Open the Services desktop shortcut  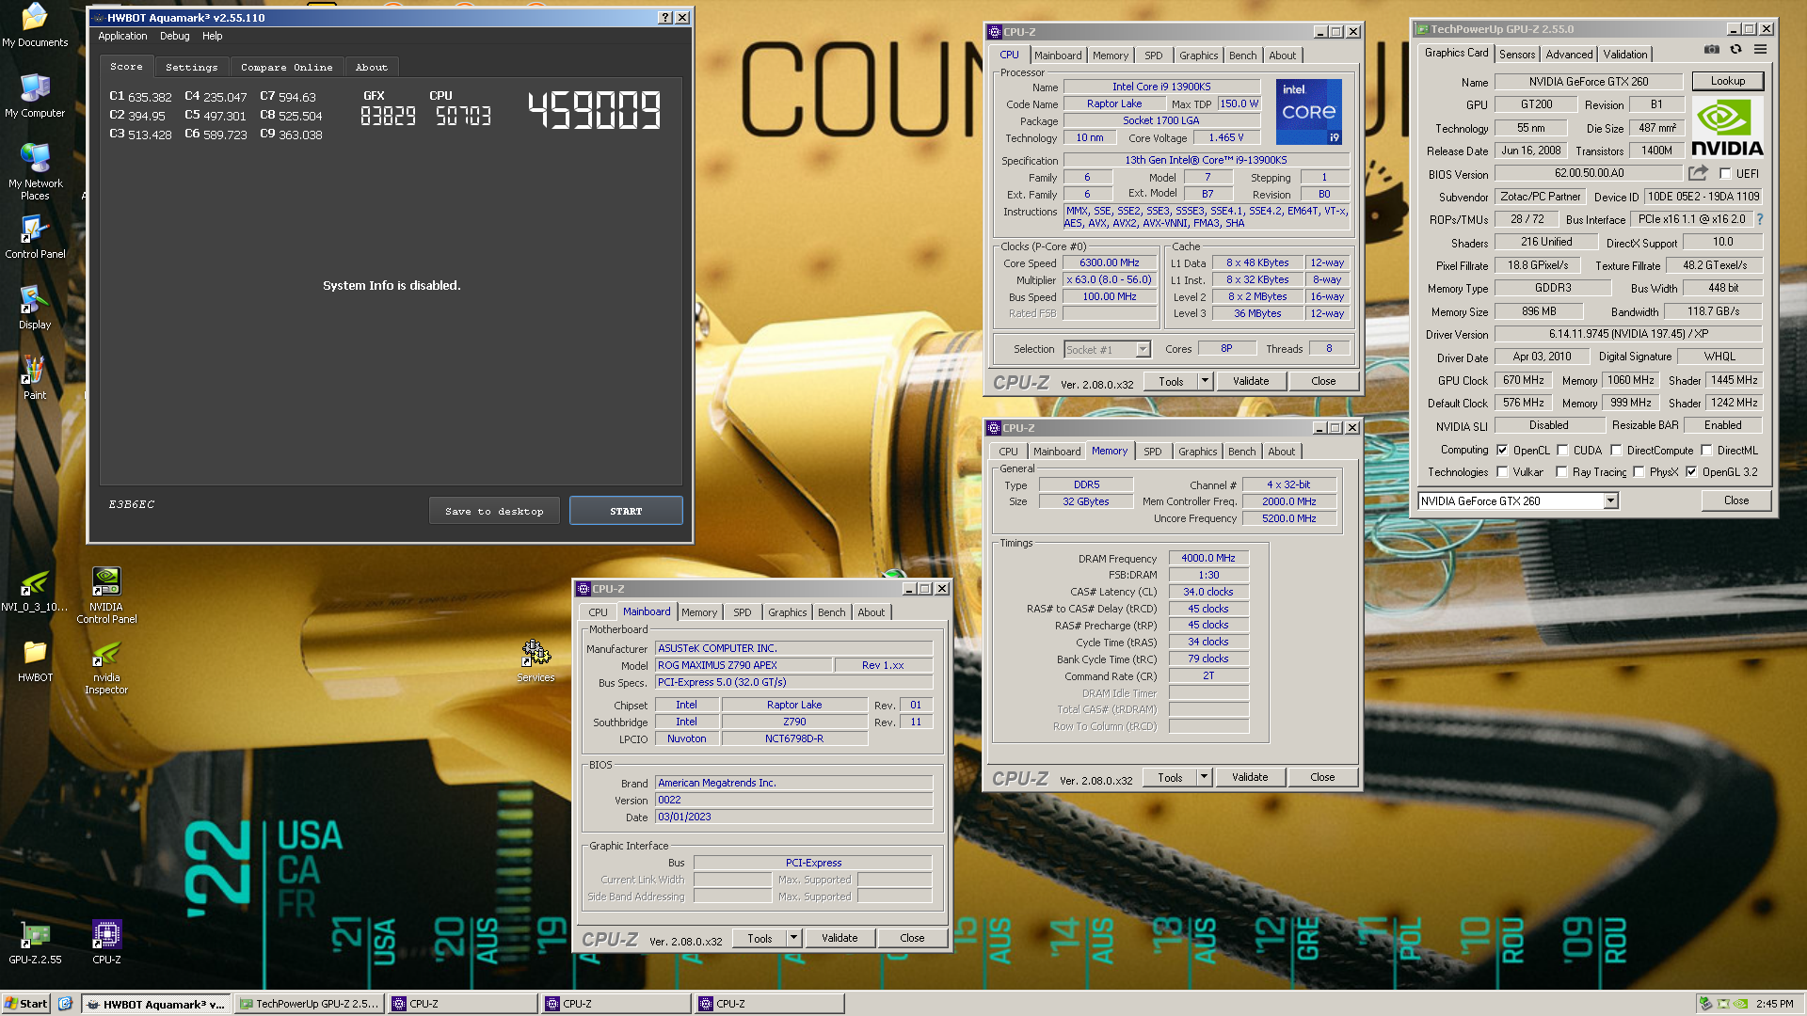tap(536, 660)
